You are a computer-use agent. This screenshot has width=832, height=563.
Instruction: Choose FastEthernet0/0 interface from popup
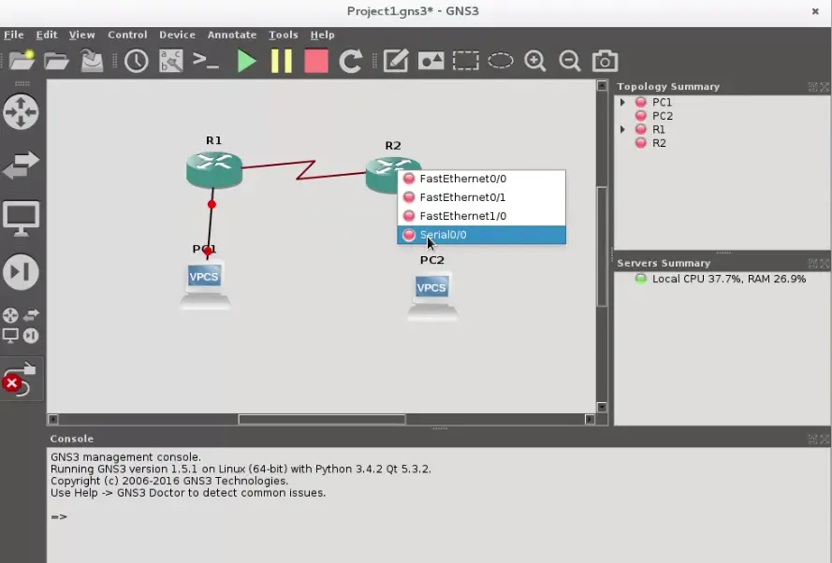tap(481, 179)
